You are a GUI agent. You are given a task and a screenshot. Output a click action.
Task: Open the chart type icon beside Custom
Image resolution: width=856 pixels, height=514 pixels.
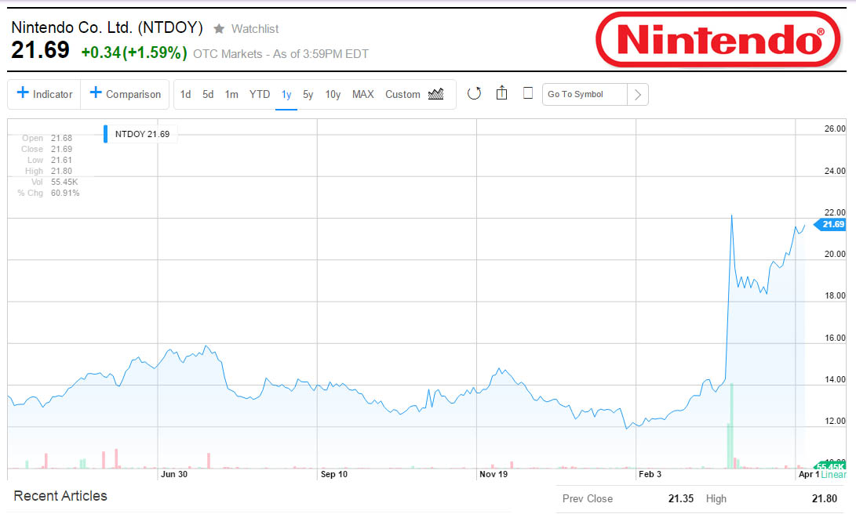435,94
